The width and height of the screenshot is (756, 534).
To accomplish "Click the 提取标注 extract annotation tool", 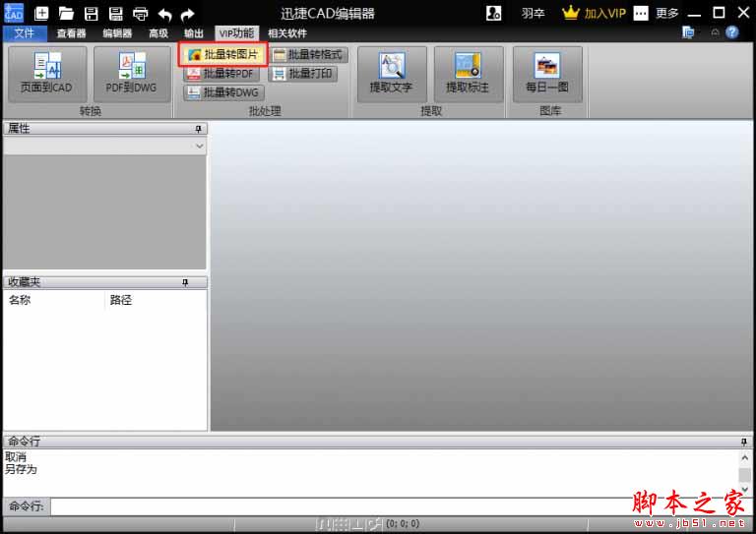I will 468,74.
